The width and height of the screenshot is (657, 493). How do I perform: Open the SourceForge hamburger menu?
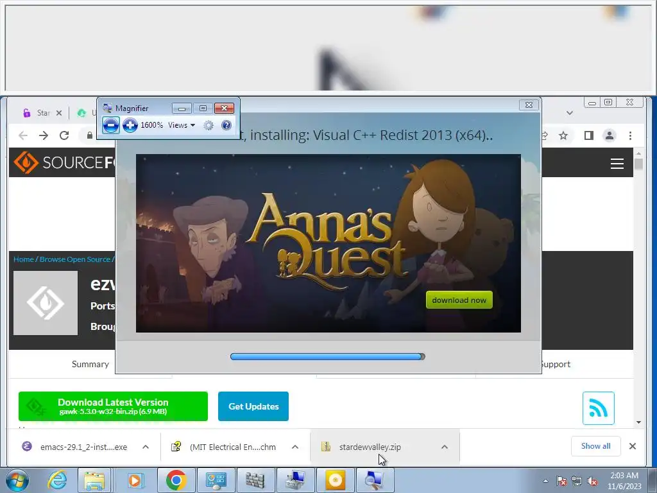point(617,164)
